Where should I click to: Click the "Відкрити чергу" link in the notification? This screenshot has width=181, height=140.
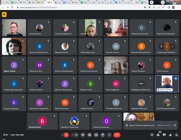click(164, 125)
